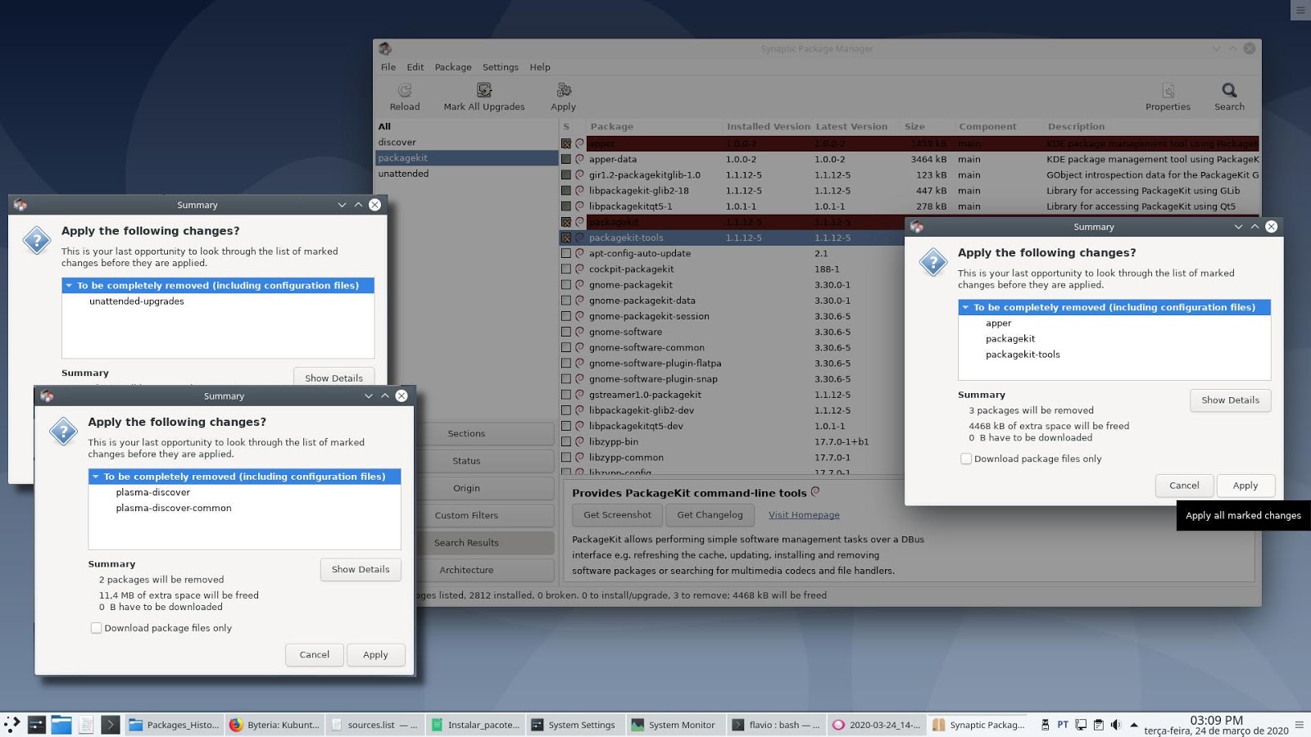Click the Installed Version column header
This screenshot has height=737, width=1311.
pyautogui.click(x=768, y=127)
